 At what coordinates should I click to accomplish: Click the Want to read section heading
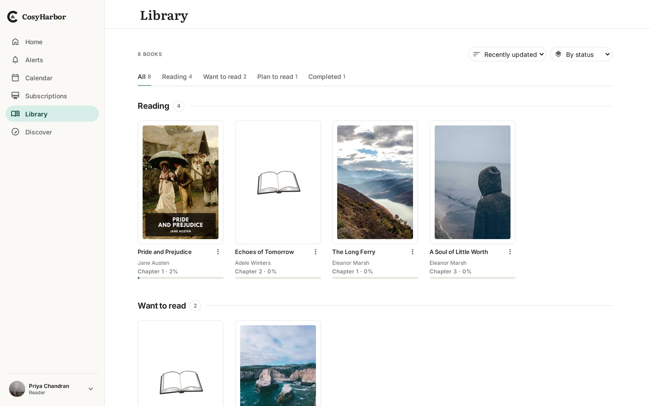tap(162, 306)
